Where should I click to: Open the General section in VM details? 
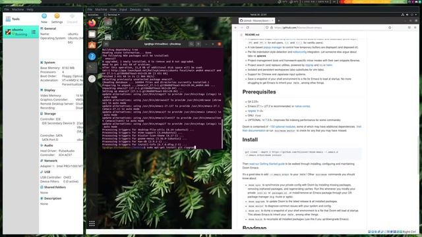50,28
